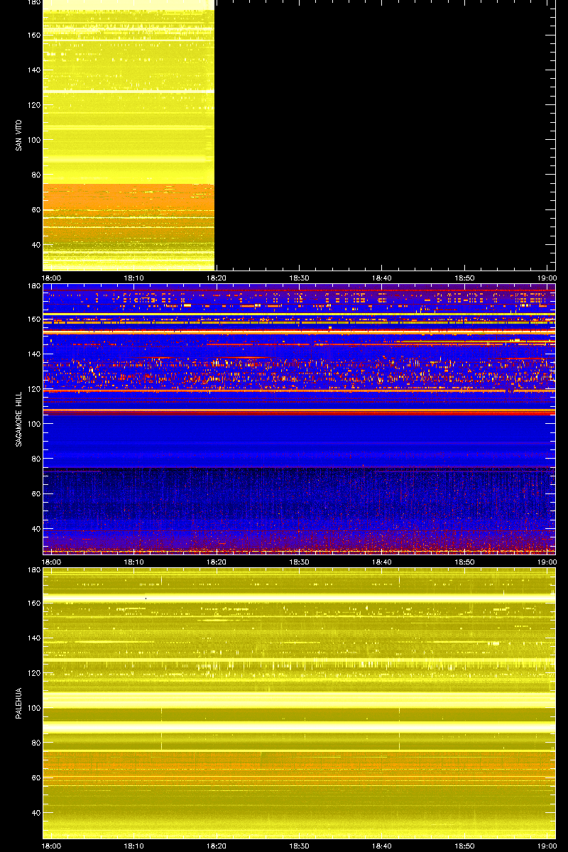Click the 60 frequency tick of Sagamore Hill
568x852 pixels.
[x=36, y=494]
